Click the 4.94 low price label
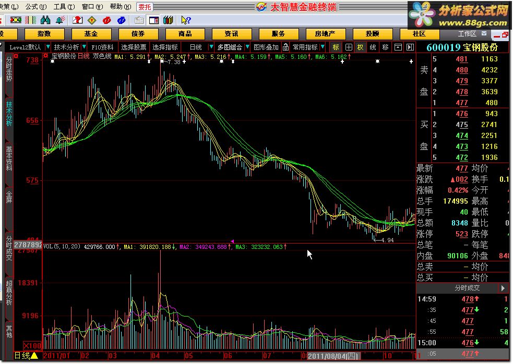Image resolution: width=513 pixels, height=364 pixels. coord(387,240)
